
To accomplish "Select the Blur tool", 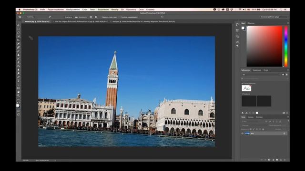I will tap(19, 70).
